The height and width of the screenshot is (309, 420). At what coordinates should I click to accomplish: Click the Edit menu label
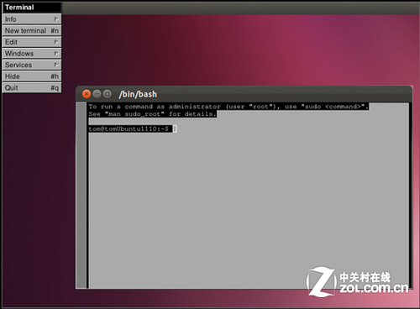click(x=11, y=42)
